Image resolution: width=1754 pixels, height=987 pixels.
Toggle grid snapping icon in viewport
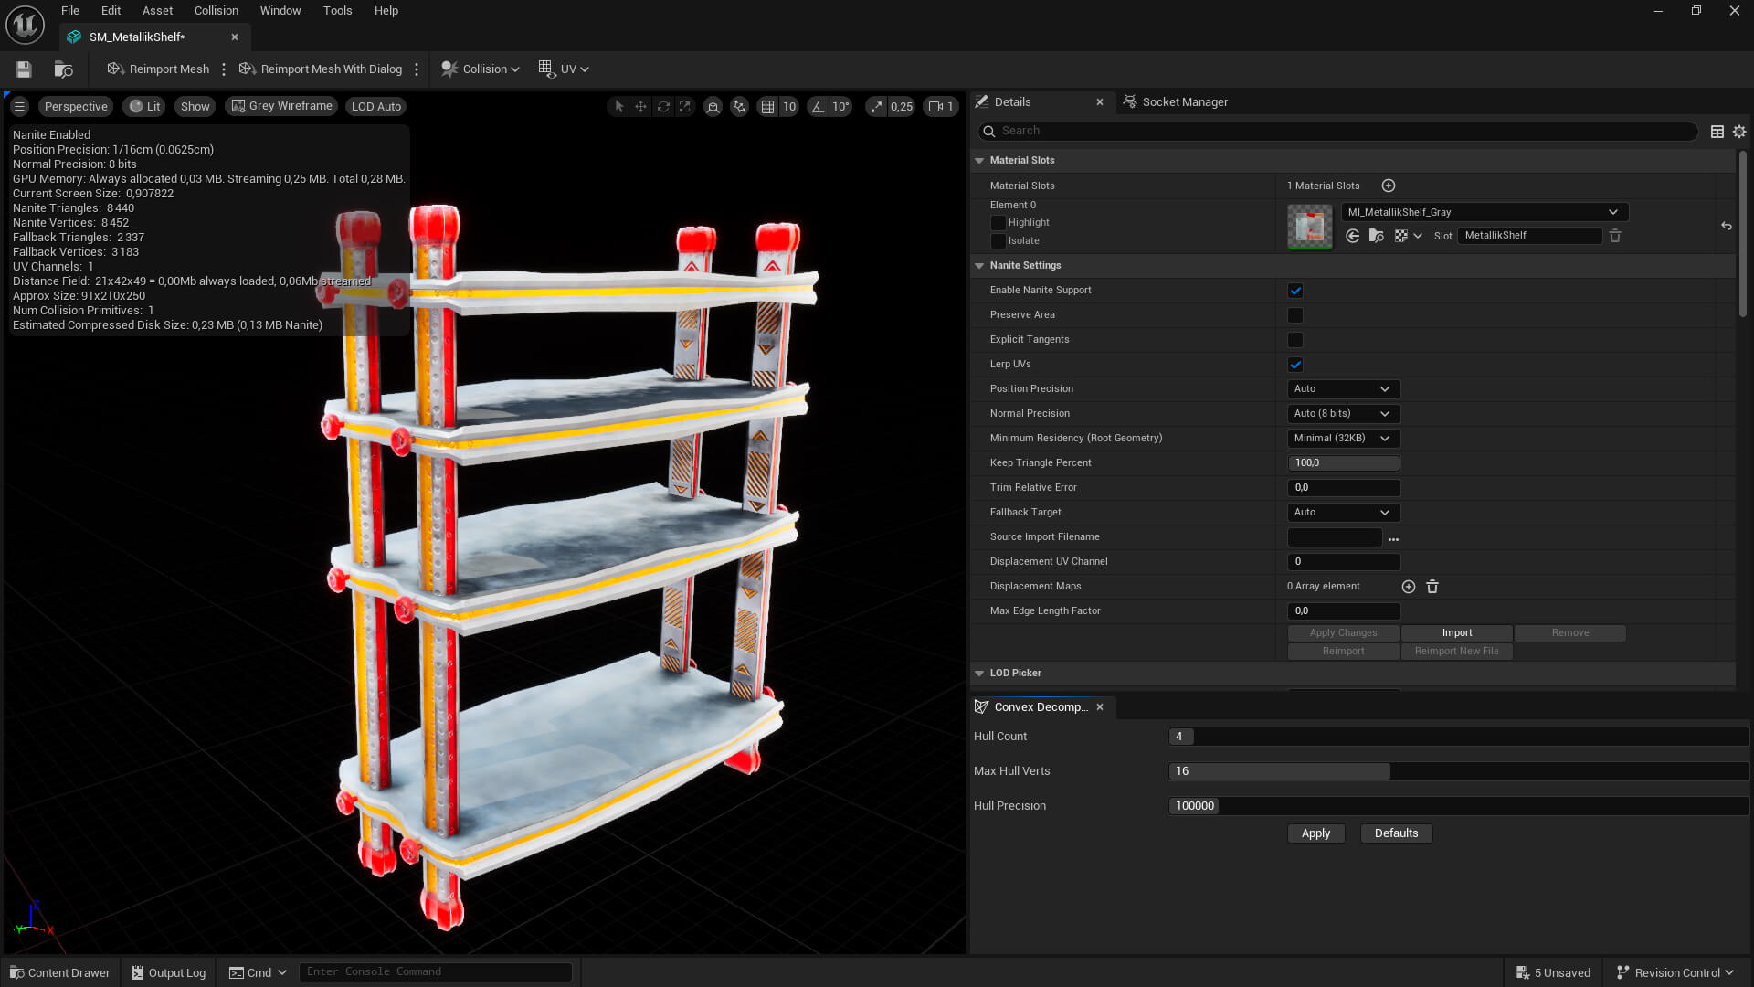coord(767,107)
